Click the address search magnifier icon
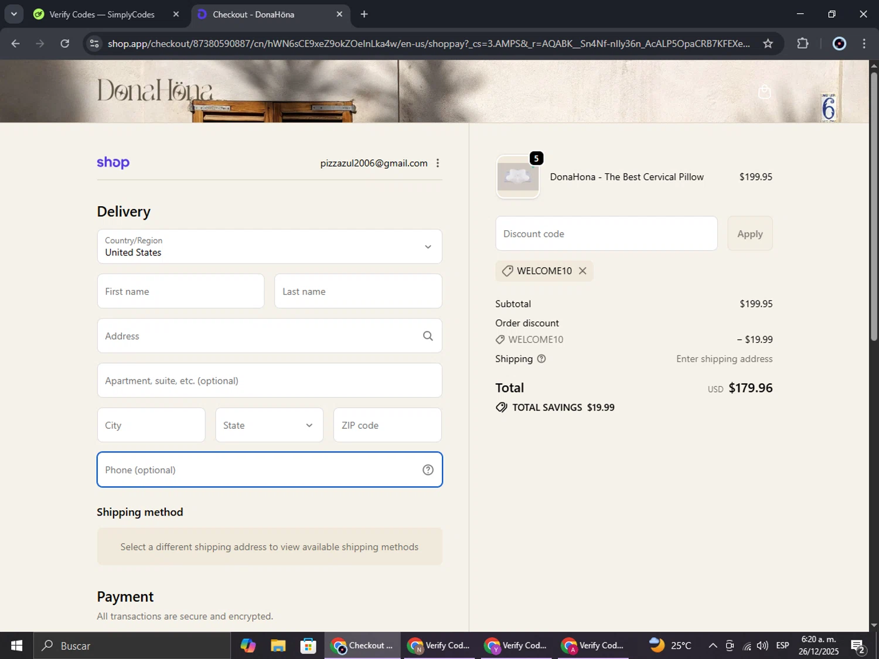This screenshot has height=659, width=879. [428, 336]
